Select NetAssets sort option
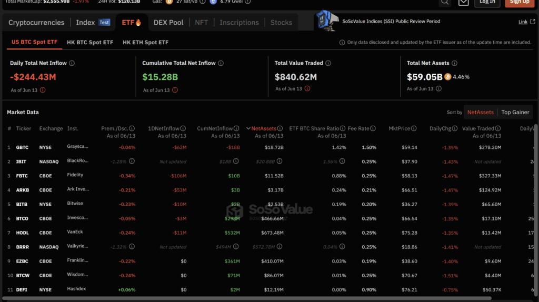 pyautogui.click(x=480, y=112)
